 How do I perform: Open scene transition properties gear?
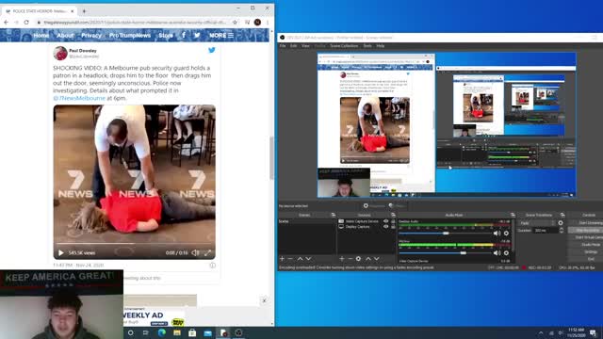click(x=561, y=222)
